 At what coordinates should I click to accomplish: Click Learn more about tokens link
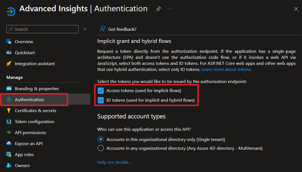click(x=226, y=70)
